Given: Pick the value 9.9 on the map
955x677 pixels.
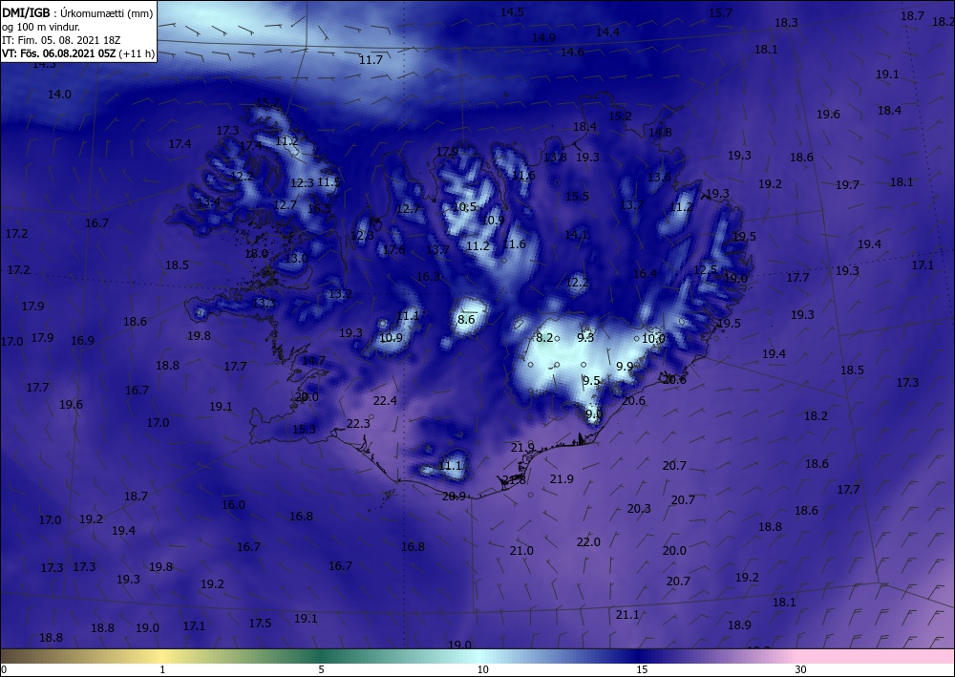Looking at the screenshot, I should pyautogui.click(x=625, y=366).
